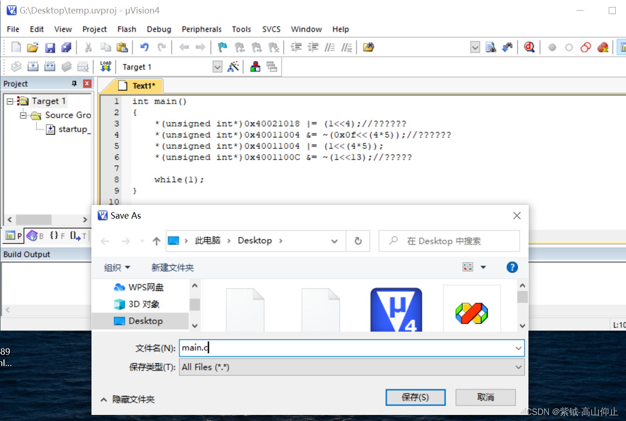
Task: Click the 保存(S) button to save main.c
Action: pos(415,397)
